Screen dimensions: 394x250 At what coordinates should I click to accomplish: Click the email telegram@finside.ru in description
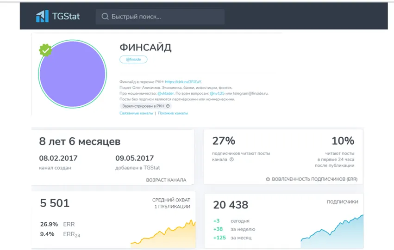(x=250, y=93)
